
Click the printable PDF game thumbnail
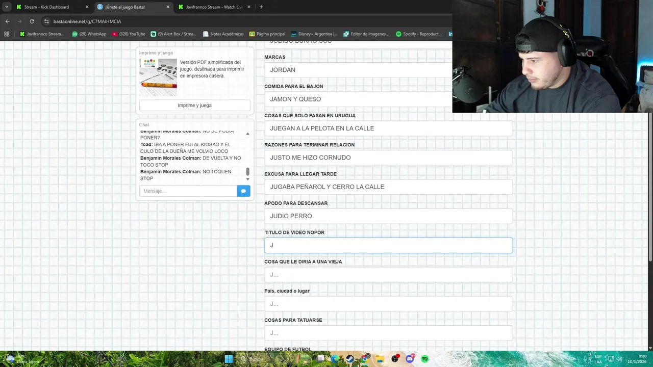(158, 77)
